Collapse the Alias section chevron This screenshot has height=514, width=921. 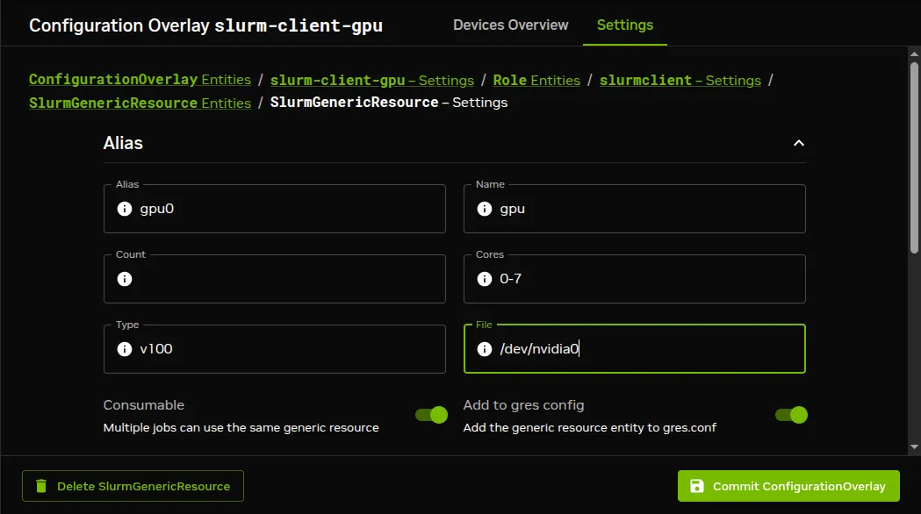tap(799, 143)
